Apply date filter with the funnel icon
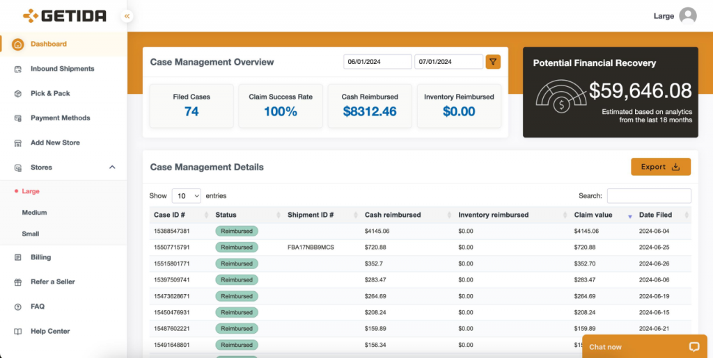The height and width of the screenshot is (358, 713). pyautogui.click(x=493, y=62)
